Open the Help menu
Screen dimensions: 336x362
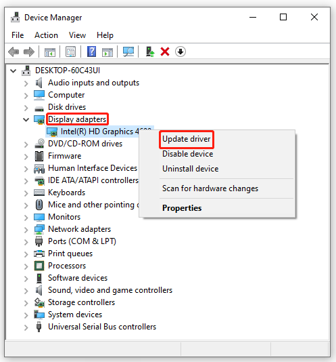click(105, 35)
